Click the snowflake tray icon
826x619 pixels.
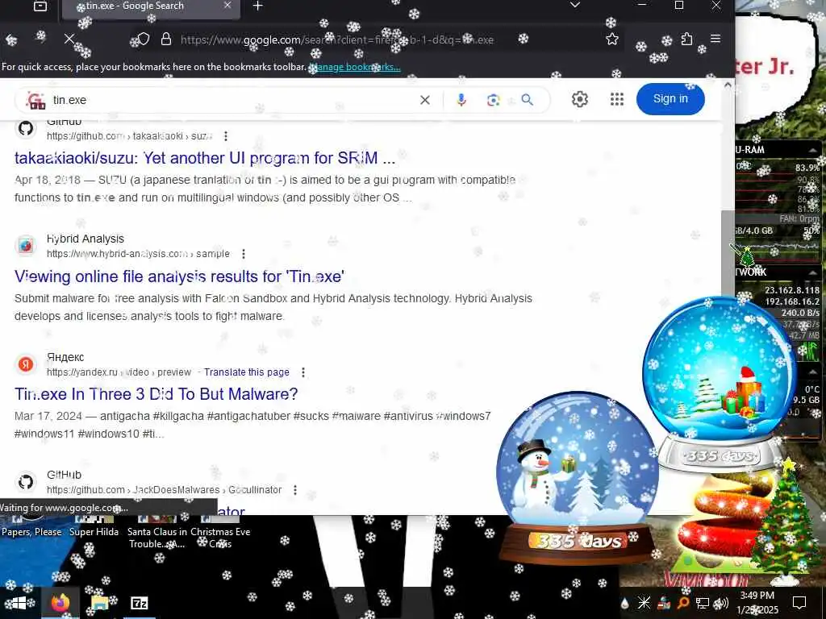pos(644,603)
